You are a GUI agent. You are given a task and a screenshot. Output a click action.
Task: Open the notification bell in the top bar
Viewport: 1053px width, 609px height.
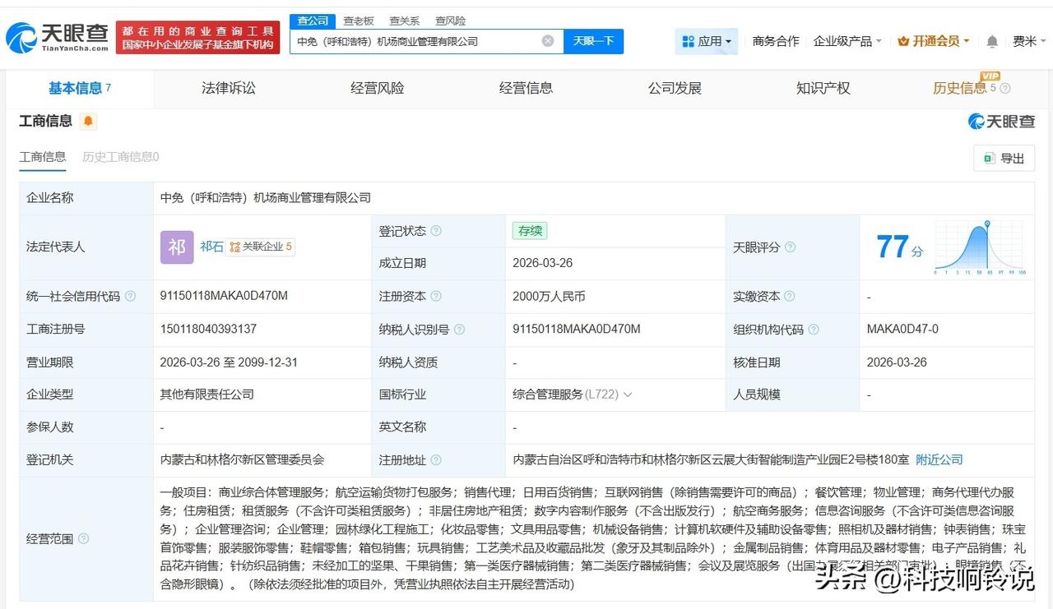tap(992, 41)
